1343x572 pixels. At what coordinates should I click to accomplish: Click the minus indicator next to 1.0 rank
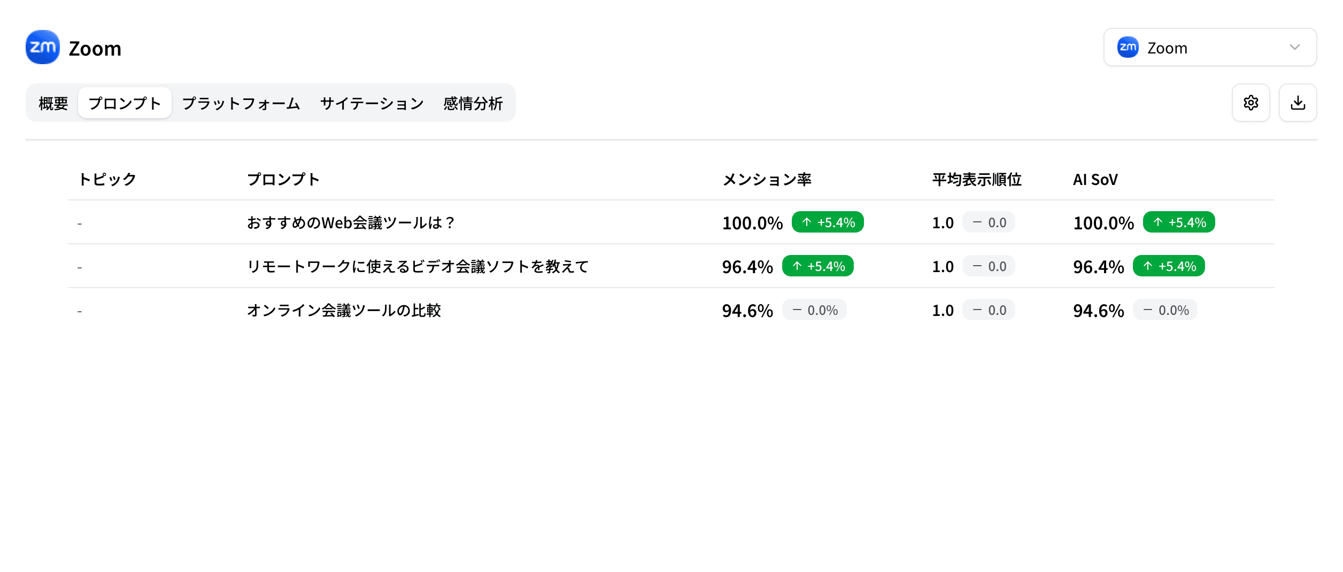(x=988, y=222)
